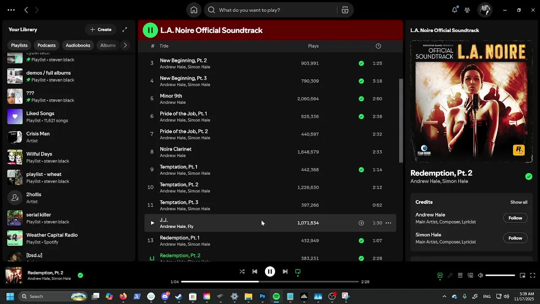540x304 pixels.
Task: Select the Audiobooks filter chip
Action: (78, 45)
